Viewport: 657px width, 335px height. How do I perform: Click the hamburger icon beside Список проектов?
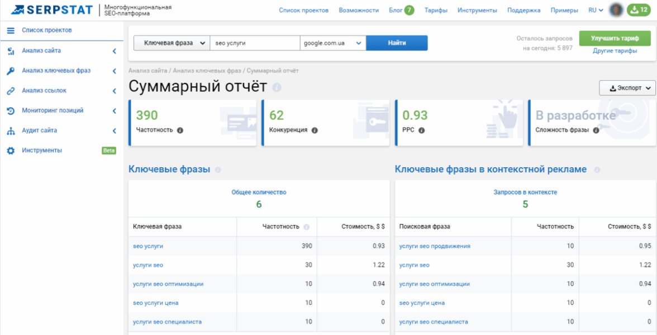11,31
